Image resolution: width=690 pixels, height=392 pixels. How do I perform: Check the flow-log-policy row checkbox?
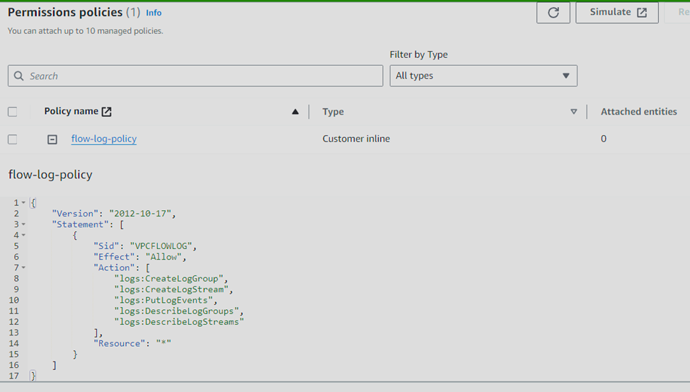(12, 139)
